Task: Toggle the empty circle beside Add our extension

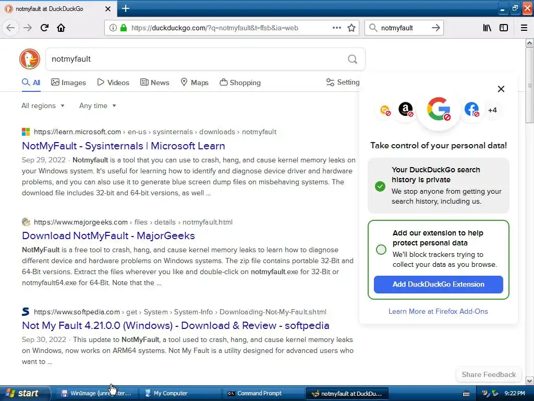Action: point(381,250)
